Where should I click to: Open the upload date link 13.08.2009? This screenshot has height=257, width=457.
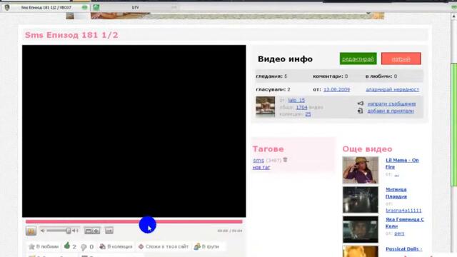point(336,89)
